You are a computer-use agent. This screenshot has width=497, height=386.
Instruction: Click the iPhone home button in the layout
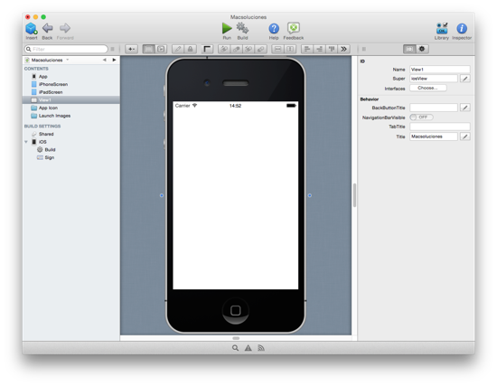[x=236, y=310]
